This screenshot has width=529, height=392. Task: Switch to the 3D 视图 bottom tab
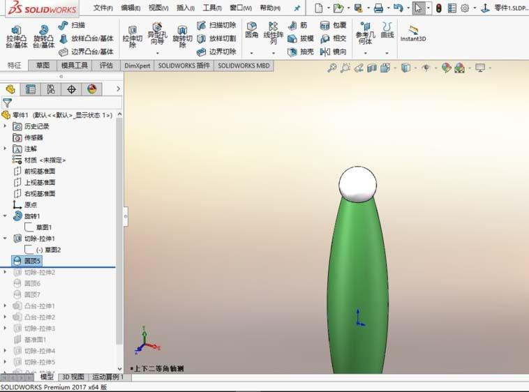(73, 377)
